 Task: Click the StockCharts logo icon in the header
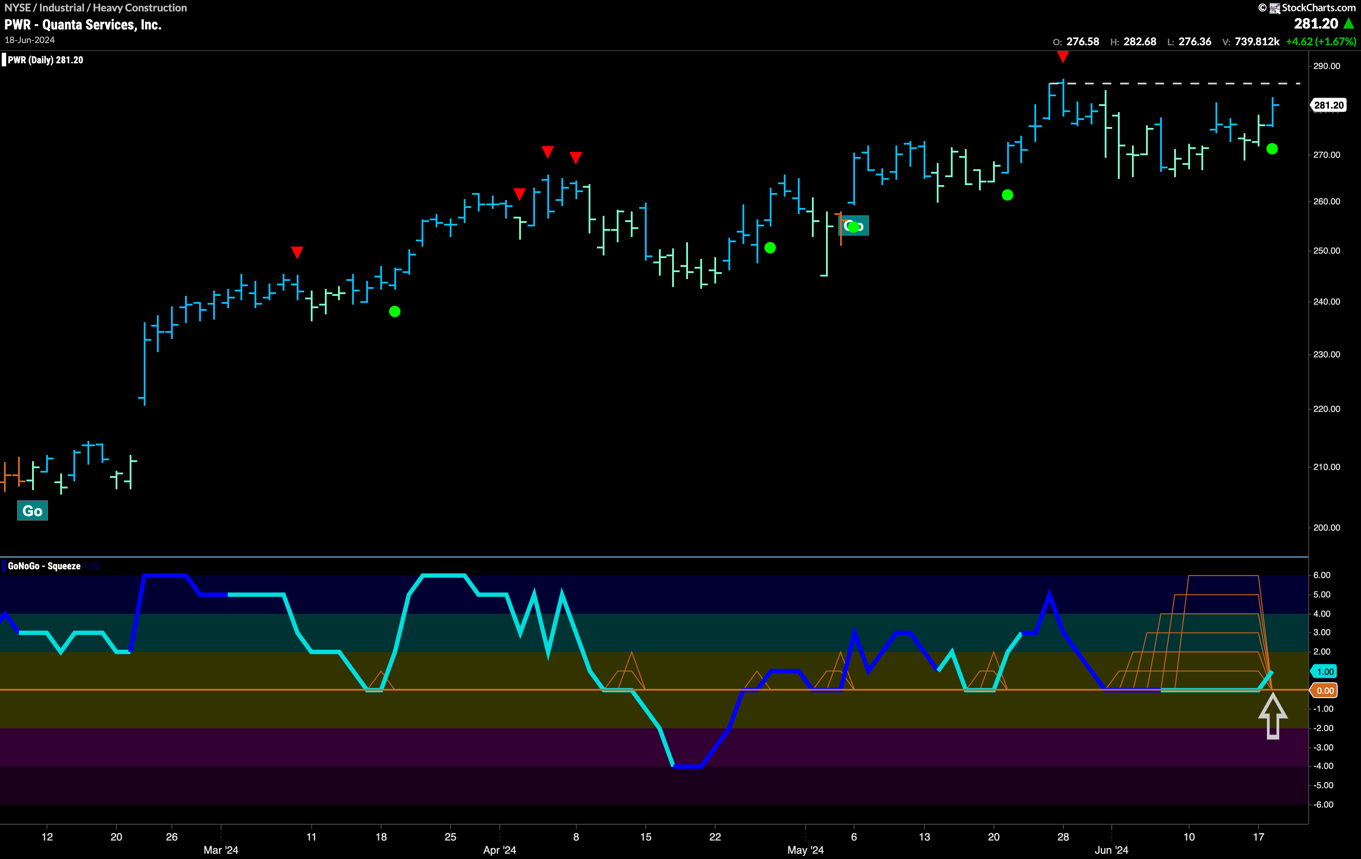(1274, 8)
